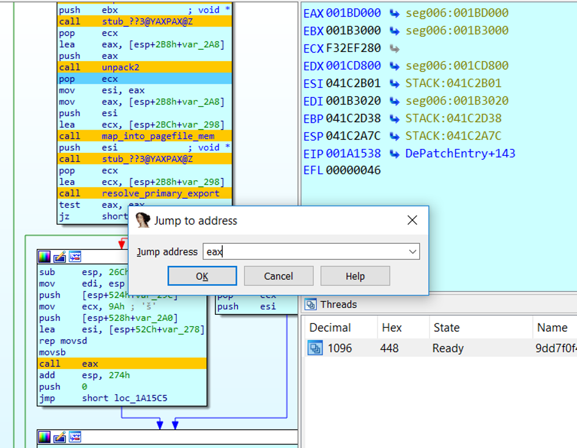This screenshot has height=448, width=577.
Task: Click the call unpack2 instruction
Action: pos(145,67)
